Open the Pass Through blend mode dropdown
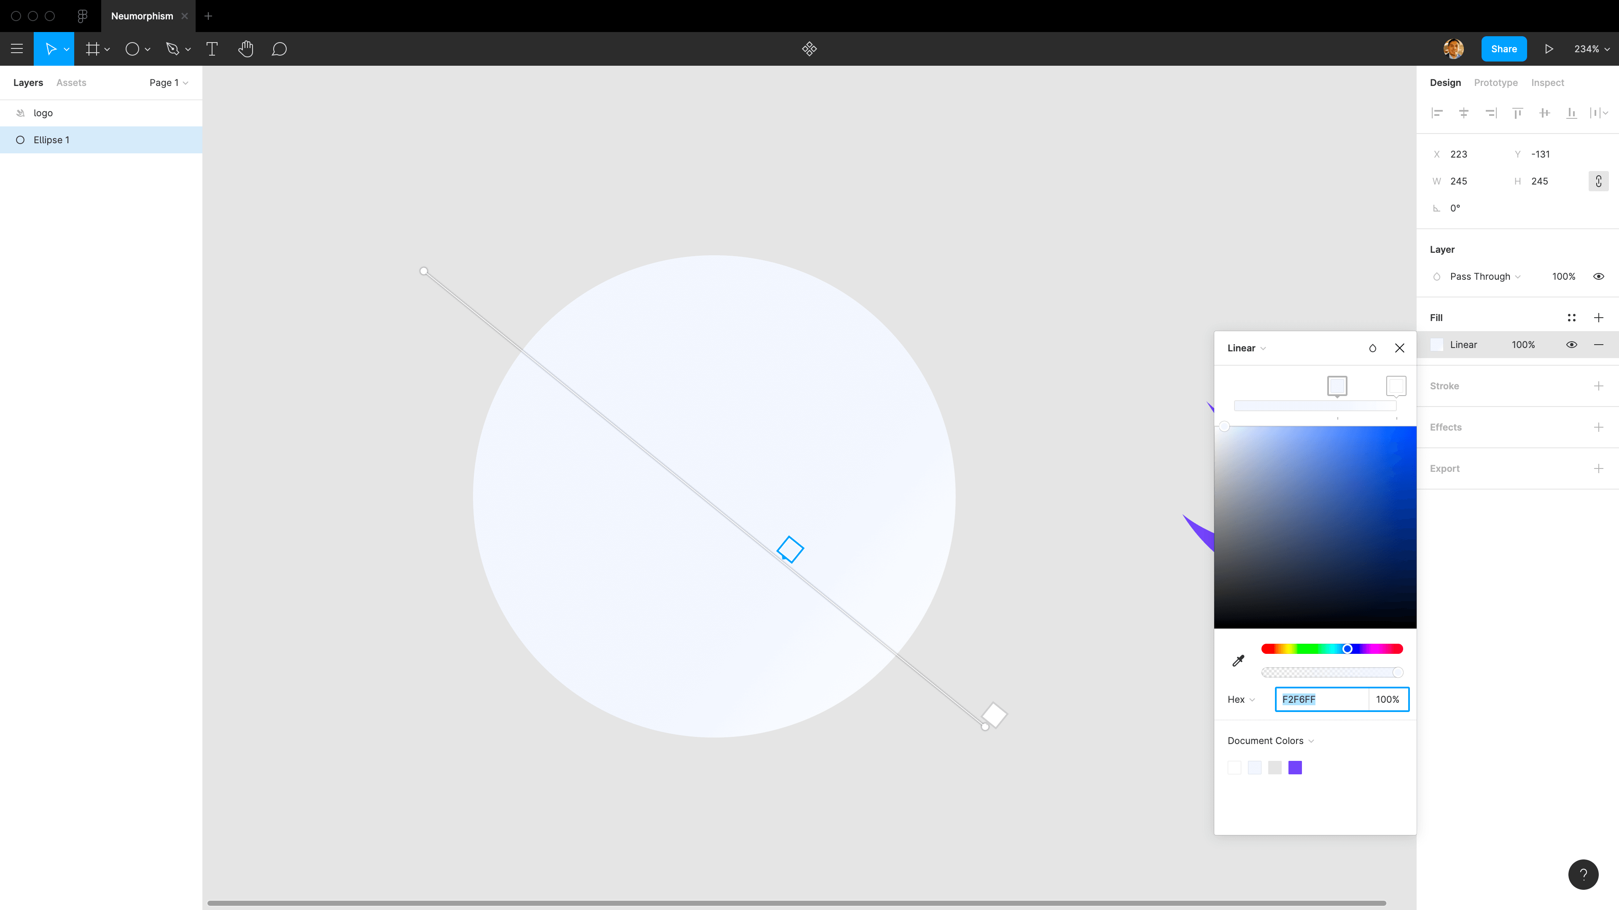This screenshot has width=1619, height=910. click(1485, 276)
